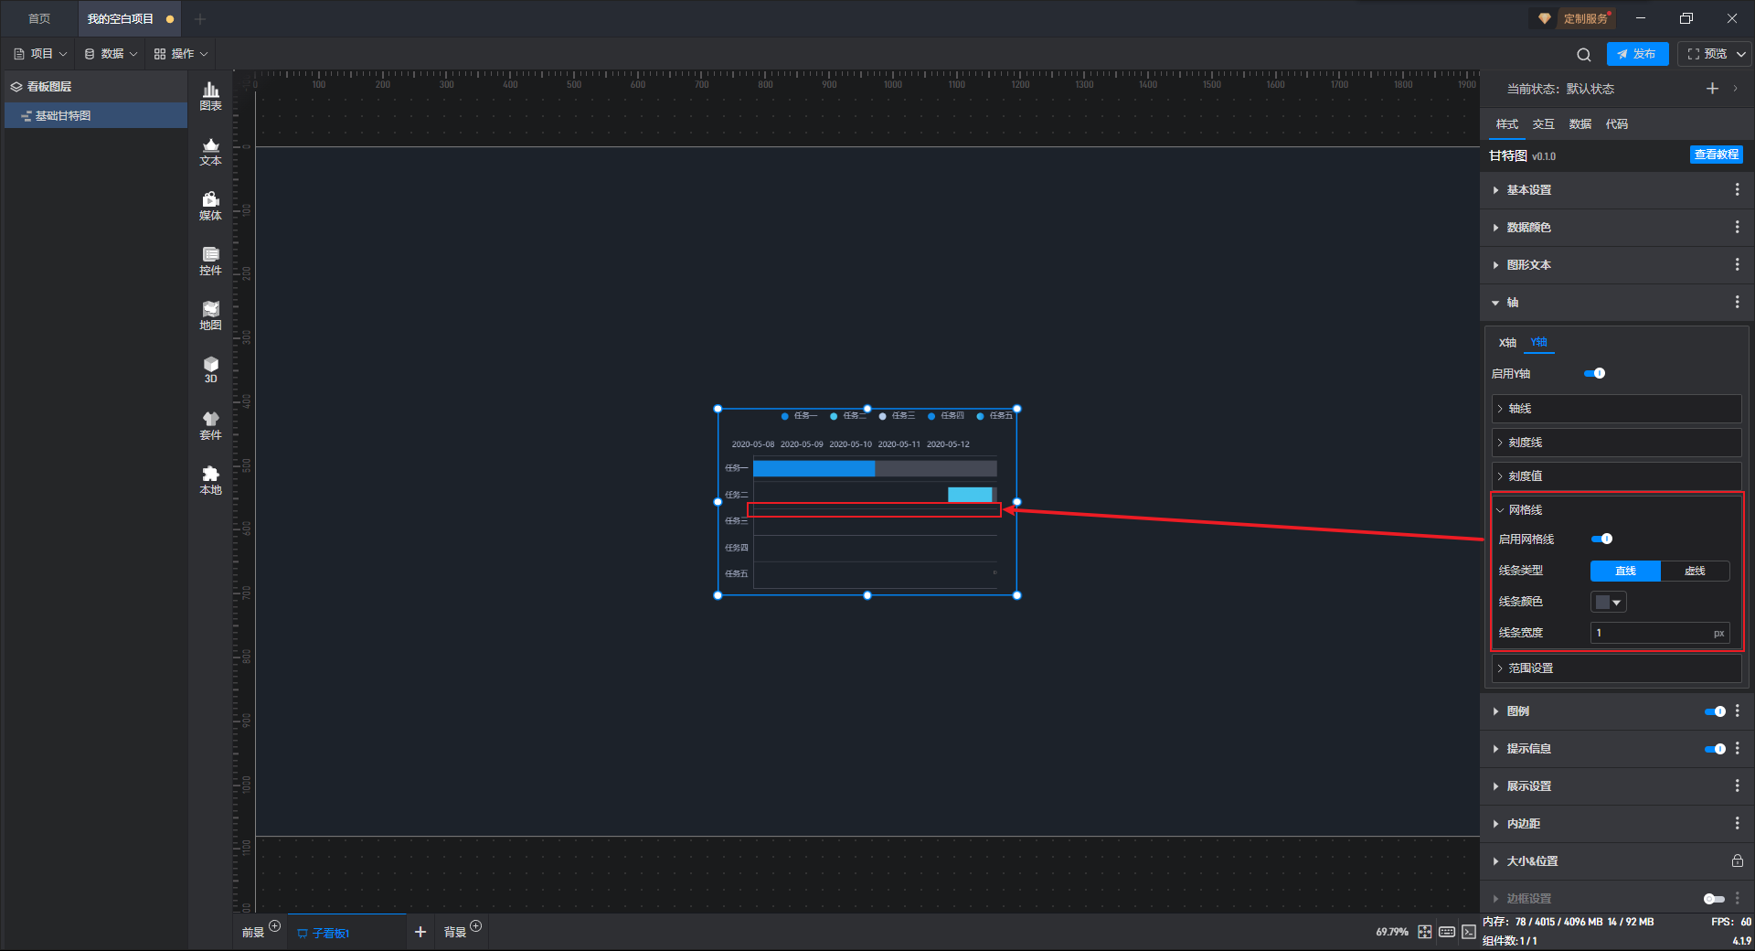The height and width of the screenshot is (951, 1755).
Task: Switch to the 交互 interaction tab
Action: [x=1544, y=124]
